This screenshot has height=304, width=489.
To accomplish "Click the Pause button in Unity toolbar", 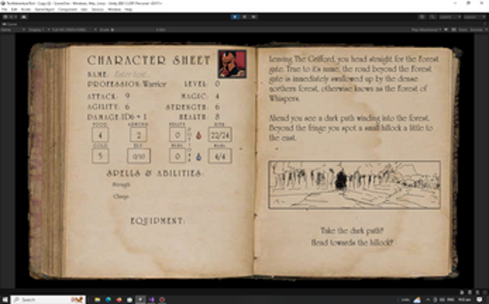I will [245, 17].
